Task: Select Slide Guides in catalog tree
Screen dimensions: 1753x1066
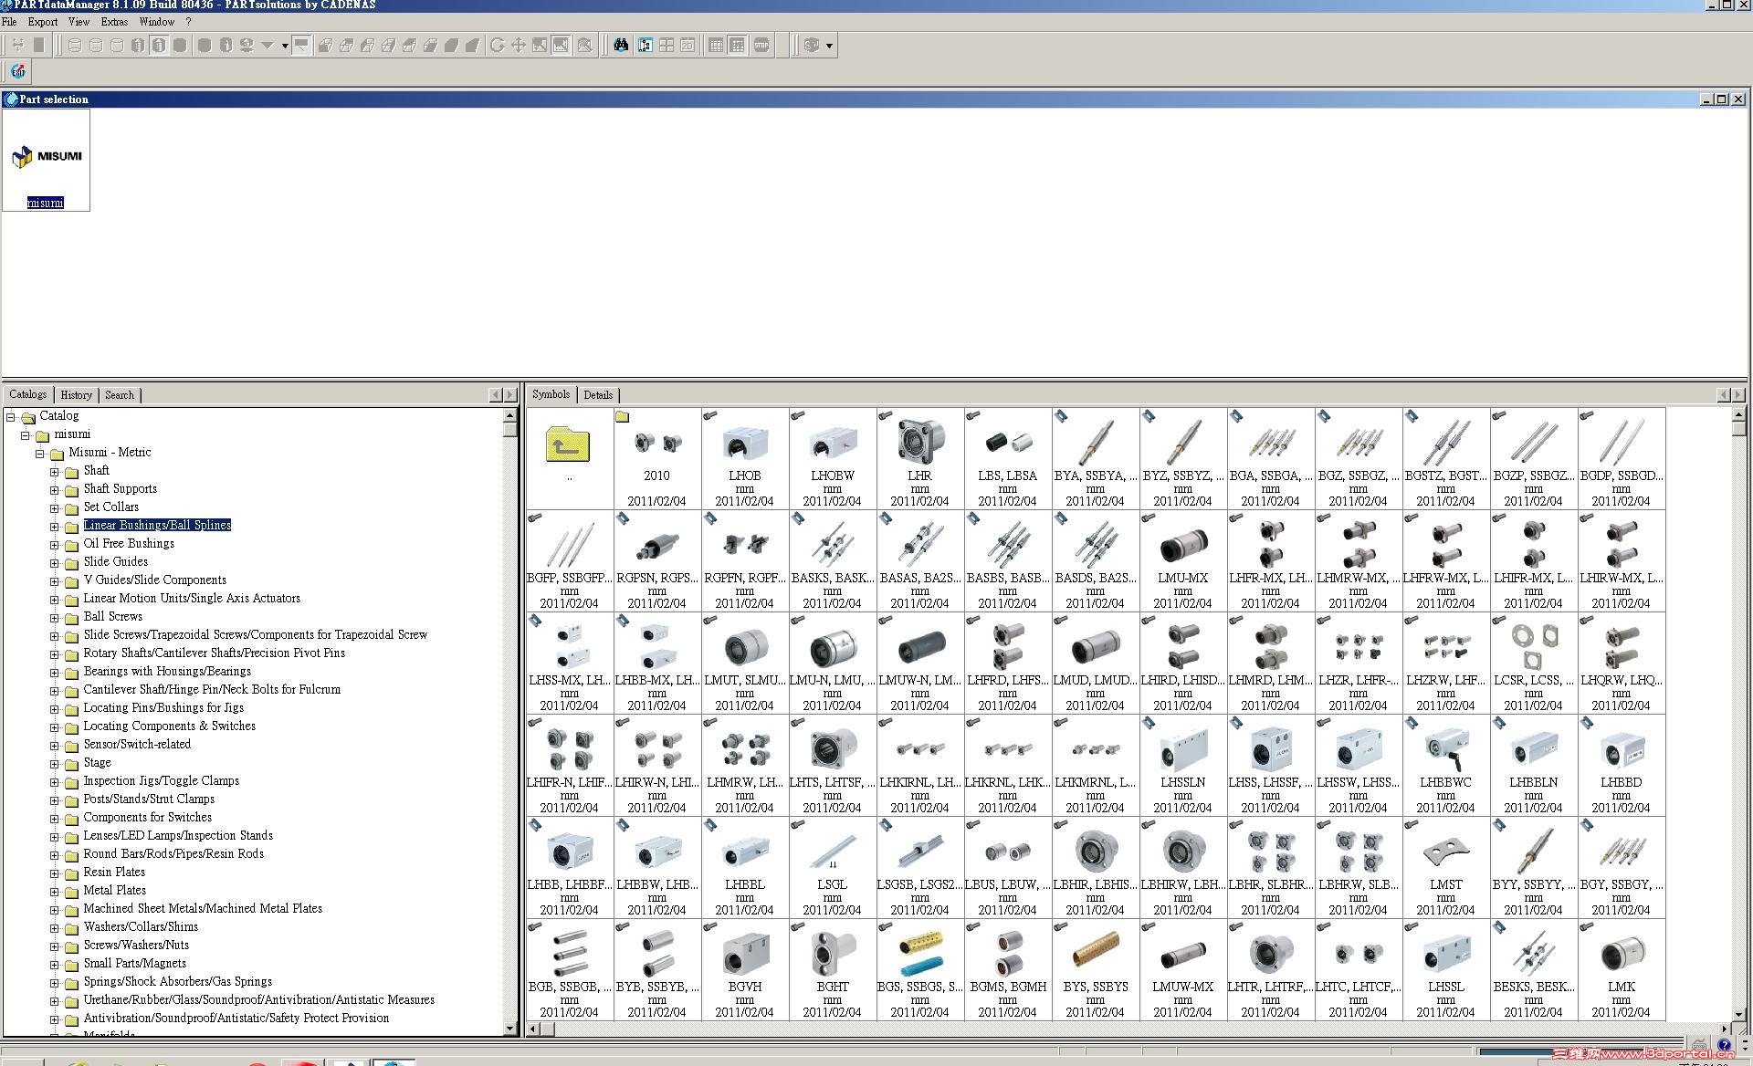Action: (x=115, y=561)
